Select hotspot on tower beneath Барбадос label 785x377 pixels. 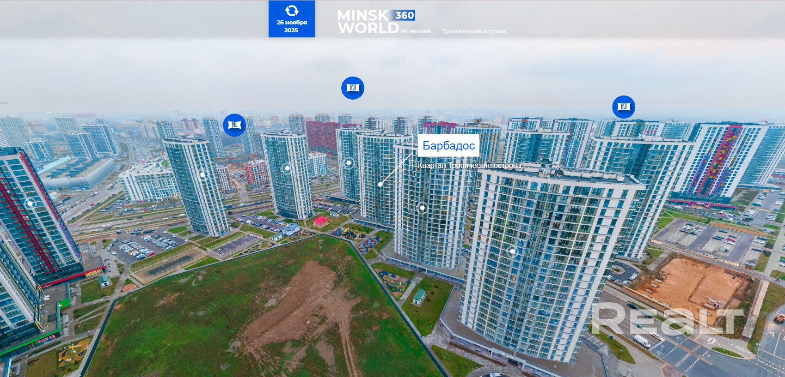[x=422, y=208]
